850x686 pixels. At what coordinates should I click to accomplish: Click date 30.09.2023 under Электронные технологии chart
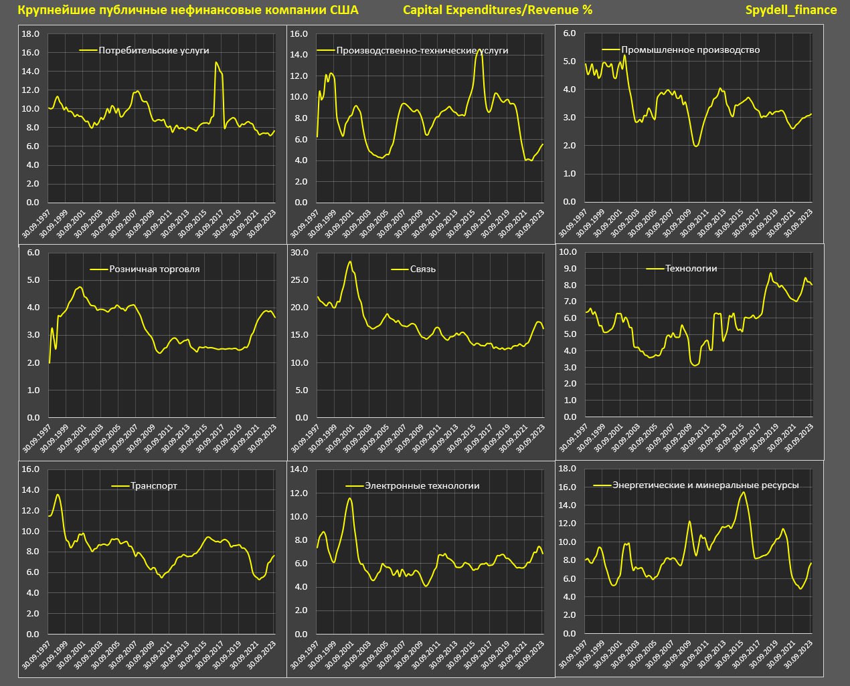coord(530,654)
